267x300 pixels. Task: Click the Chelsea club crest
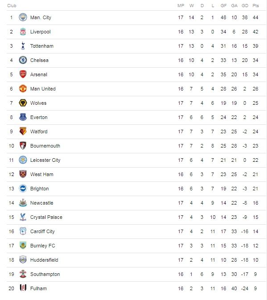[x=23, y=60]
